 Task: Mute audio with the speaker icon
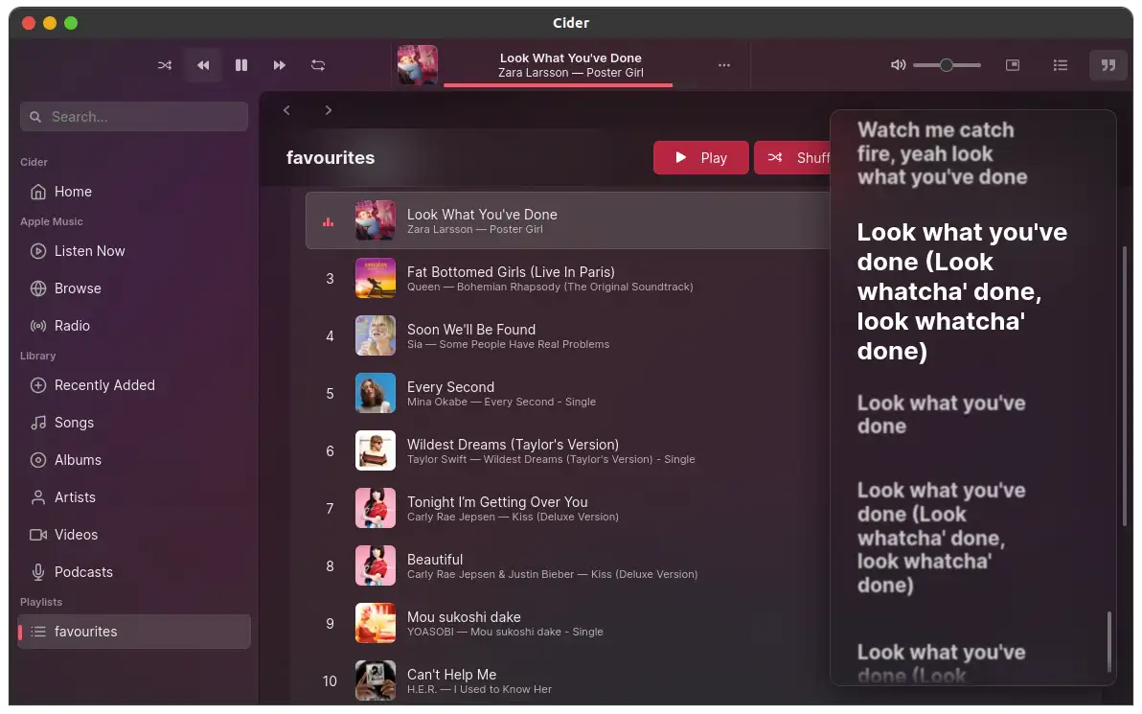pyautogui.click(x=898, y=65)
